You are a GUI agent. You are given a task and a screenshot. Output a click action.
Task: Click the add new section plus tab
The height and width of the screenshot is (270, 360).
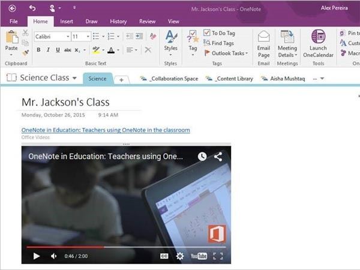pos(121,80)
